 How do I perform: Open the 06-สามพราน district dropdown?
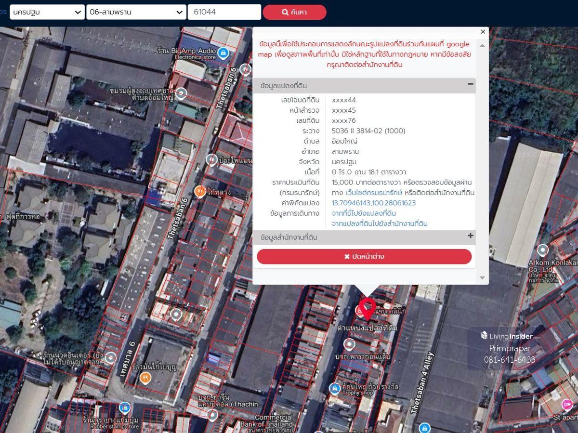pyautogui.click(x=136, y=12)
